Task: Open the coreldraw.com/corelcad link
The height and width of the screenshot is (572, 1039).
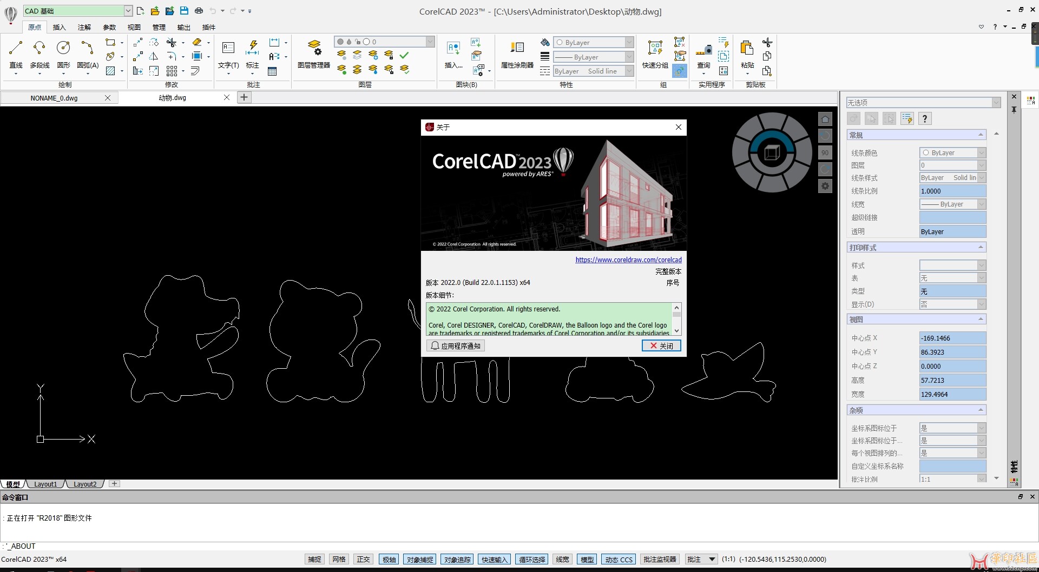Action: coord(628,260)
